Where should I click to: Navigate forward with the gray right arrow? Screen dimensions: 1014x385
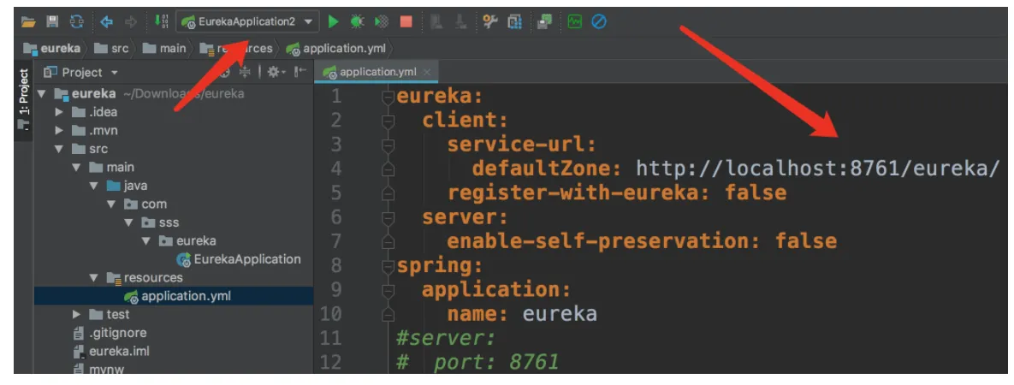131,22
